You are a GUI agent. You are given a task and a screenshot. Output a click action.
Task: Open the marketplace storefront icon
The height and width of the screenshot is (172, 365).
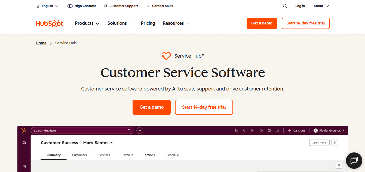tap(253, 130)
